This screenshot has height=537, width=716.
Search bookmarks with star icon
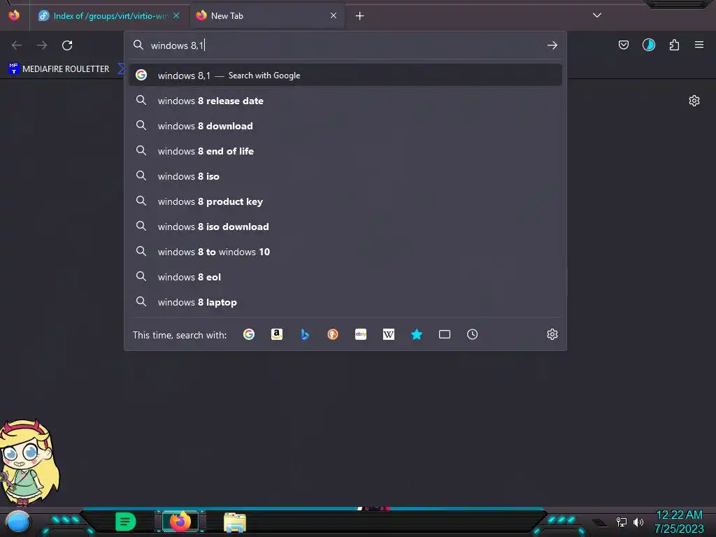pyautogui.click(x=417, y=334)
